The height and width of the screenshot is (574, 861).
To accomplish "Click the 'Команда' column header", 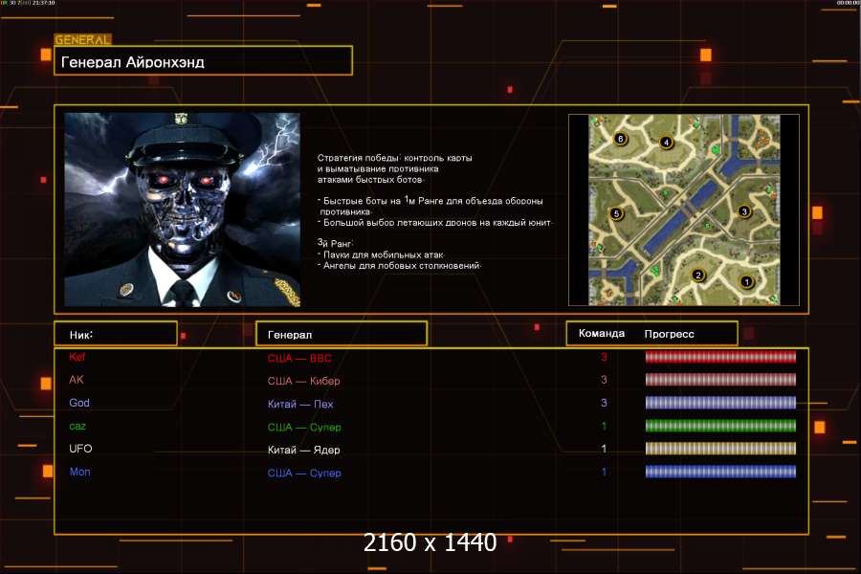I will [602, 334].
